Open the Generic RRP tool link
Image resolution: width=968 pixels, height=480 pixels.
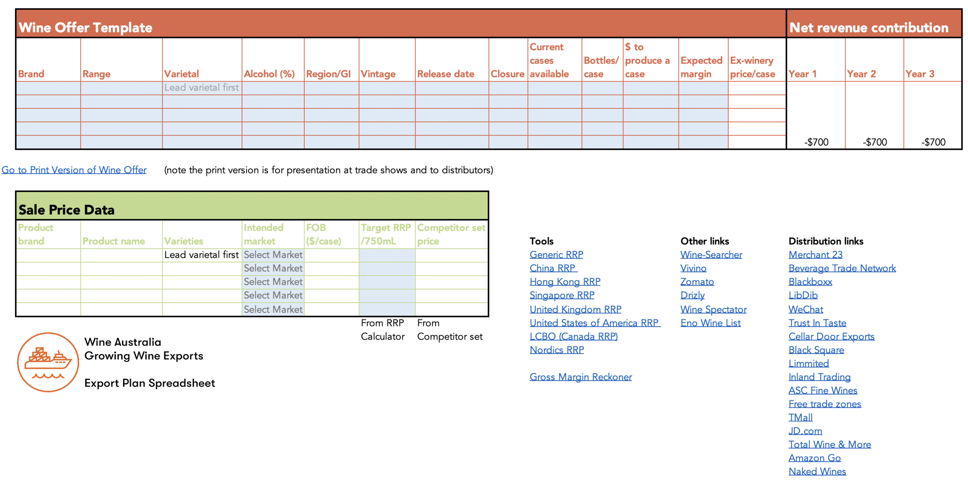[556, 255]
